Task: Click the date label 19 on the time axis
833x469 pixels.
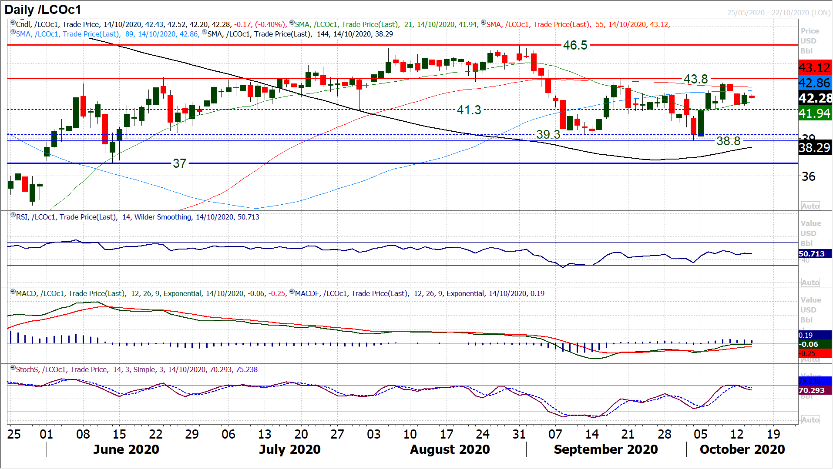Action: [x=773, y=434]
